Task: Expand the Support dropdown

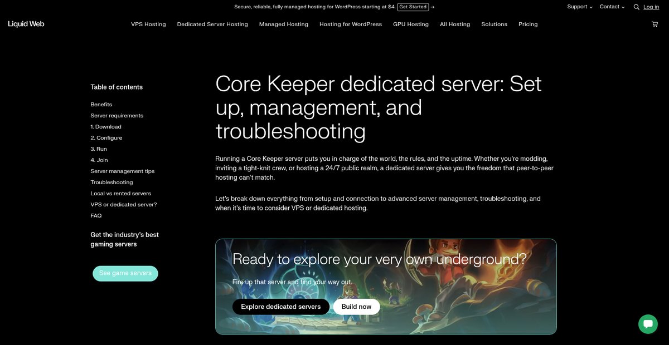Action: pos(580,7)
